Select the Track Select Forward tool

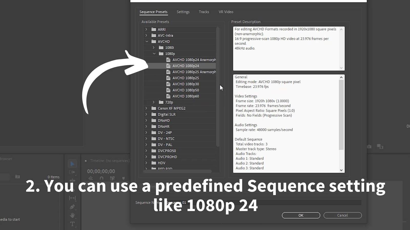tap(72, 172)
